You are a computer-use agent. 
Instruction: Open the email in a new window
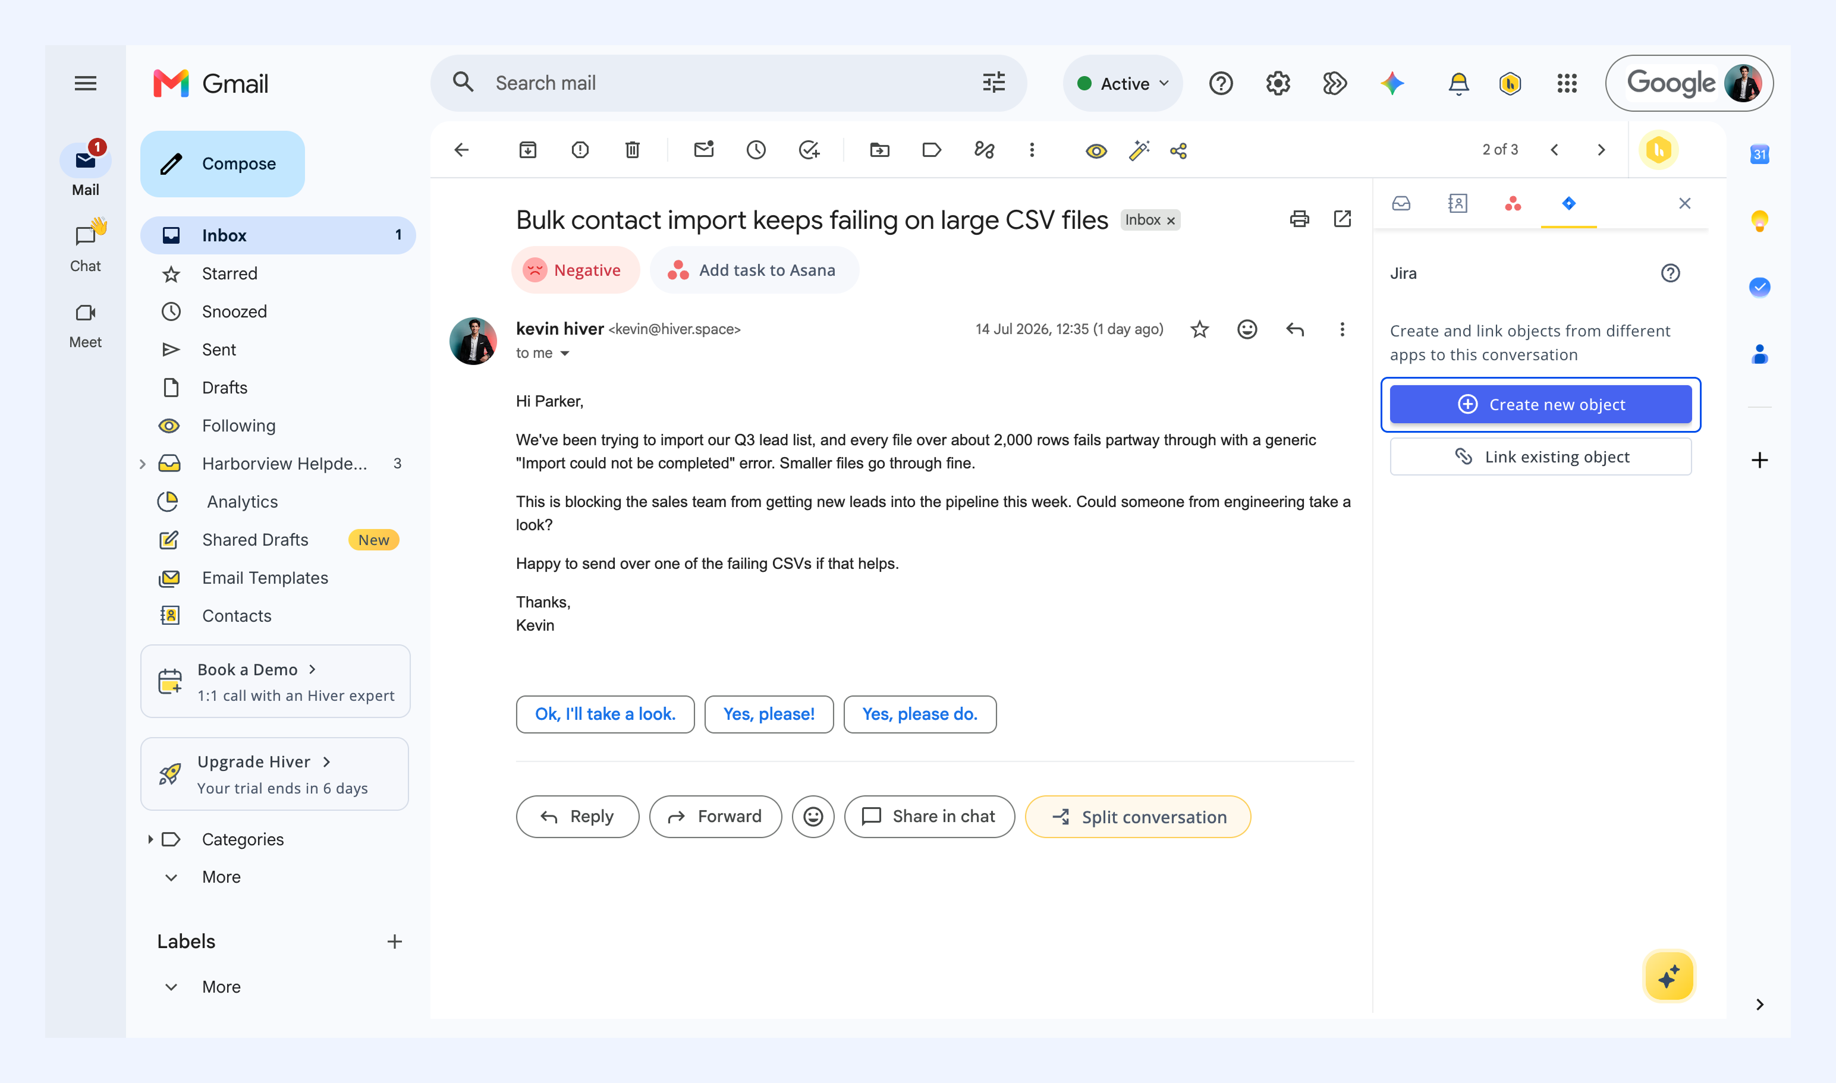(1343, 219)
